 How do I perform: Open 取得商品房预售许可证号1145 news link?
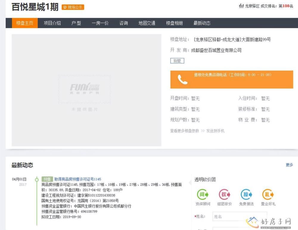point(77,179)
